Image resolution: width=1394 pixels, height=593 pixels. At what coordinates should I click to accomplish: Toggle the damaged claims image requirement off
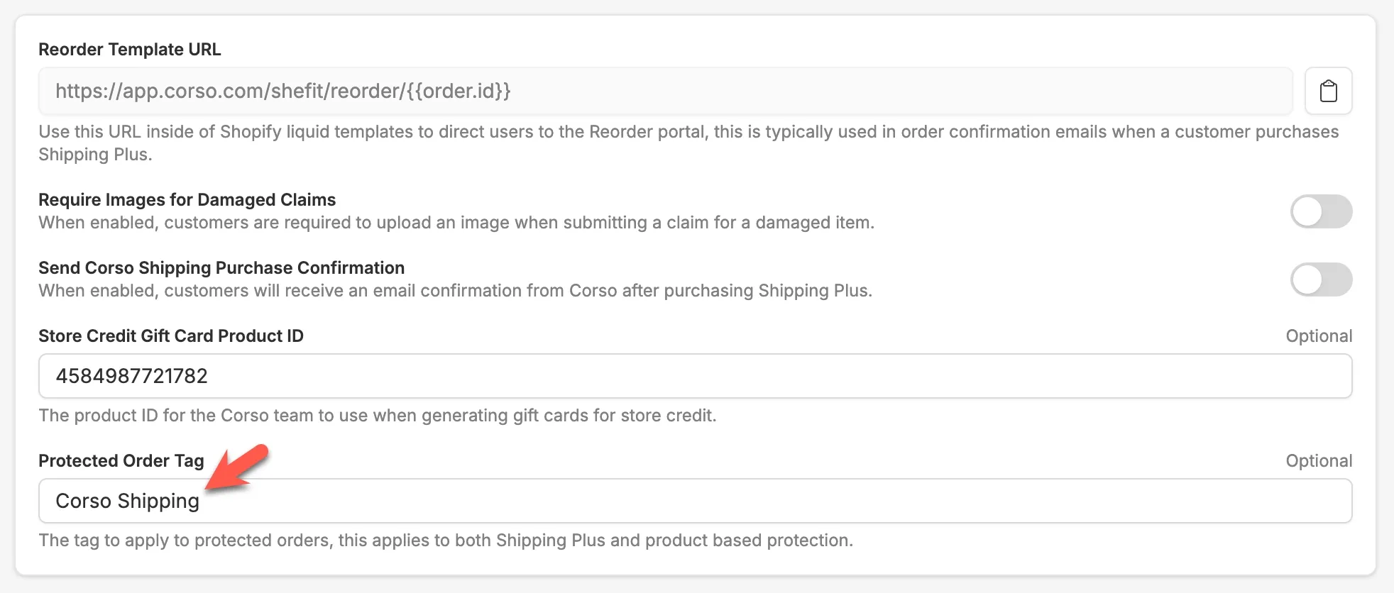tap(1322, 211)
